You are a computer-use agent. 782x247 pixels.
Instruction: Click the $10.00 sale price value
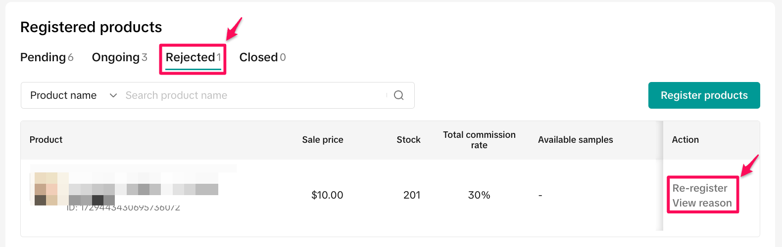point(327,195)
